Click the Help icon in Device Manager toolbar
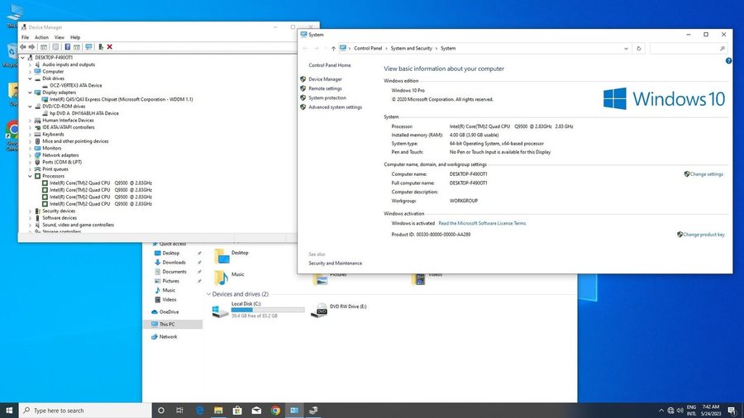This screenshot has height=418, width=744. [66, 47]
